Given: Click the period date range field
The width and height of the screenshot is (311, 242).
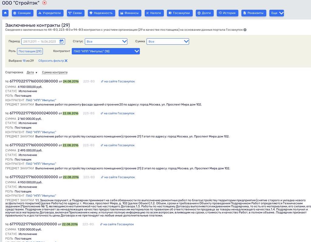Looking at the screenshot, I should click(x=43, y=41).
